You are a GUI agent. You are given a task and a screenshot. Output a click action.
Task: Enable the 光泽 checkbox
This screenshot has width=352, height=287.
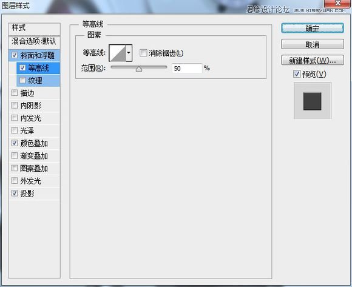tap(15, 130)
